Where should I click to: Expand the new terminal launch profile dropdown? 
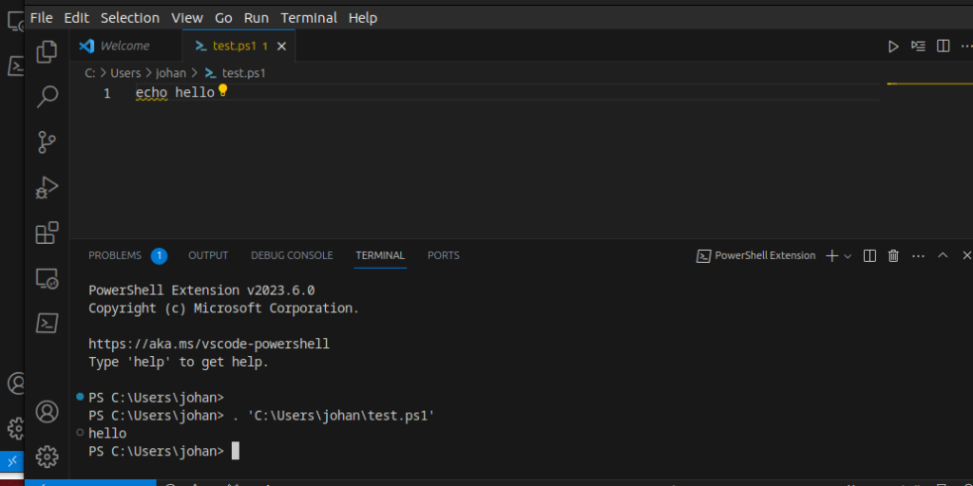(848, 256)
